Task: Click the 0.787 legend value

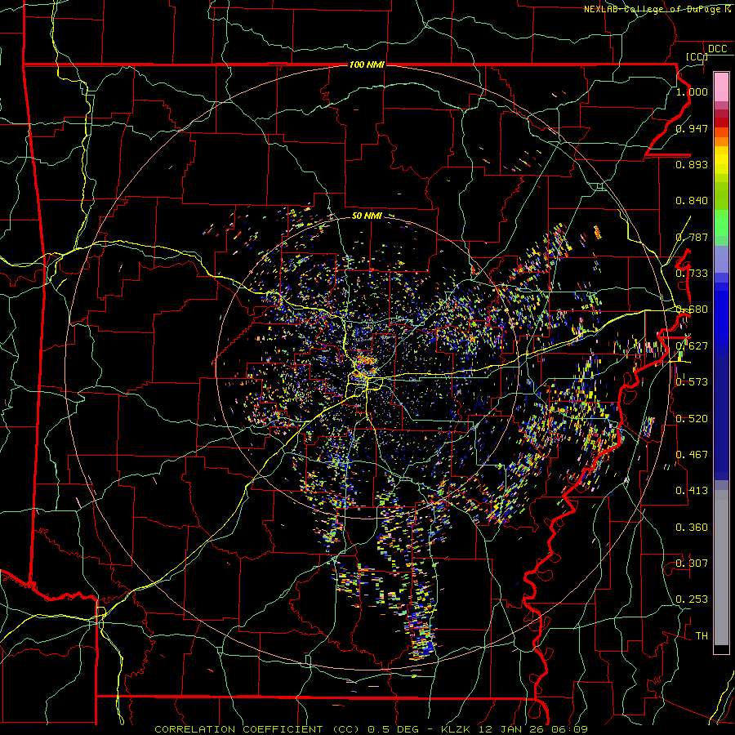Action: (x=692, y=237)
